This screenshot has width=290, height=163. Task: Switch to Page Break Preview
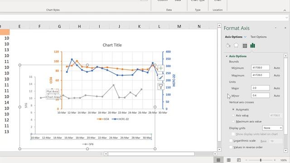point(239,160)
